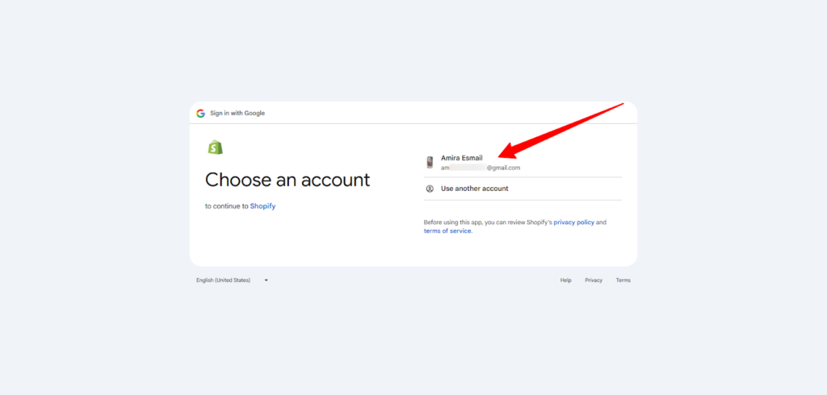
Task: Click the partially hidden gmail.com address
Action: click(x=481, y=168)
